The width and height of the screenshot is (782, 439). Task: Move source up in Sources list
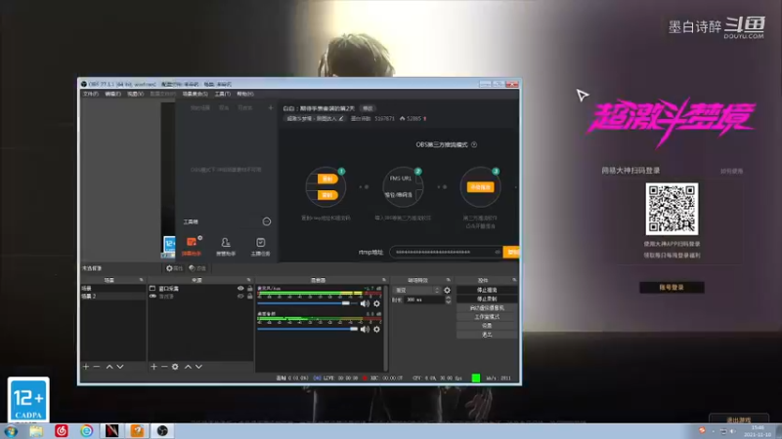click(x=188, y=367)
